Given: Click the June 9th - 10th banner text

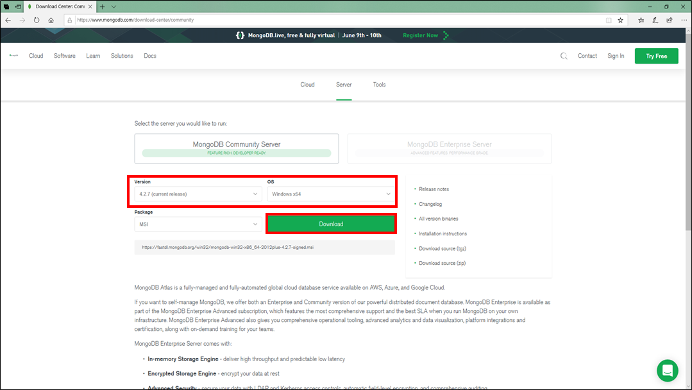Looking at the screenshot, I should point(362,35).
